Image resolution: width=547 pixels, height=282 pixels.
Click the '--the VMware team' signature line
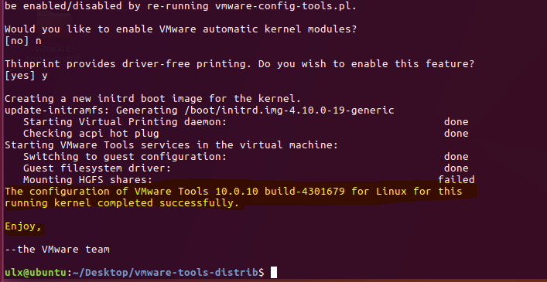coord(57,250)
